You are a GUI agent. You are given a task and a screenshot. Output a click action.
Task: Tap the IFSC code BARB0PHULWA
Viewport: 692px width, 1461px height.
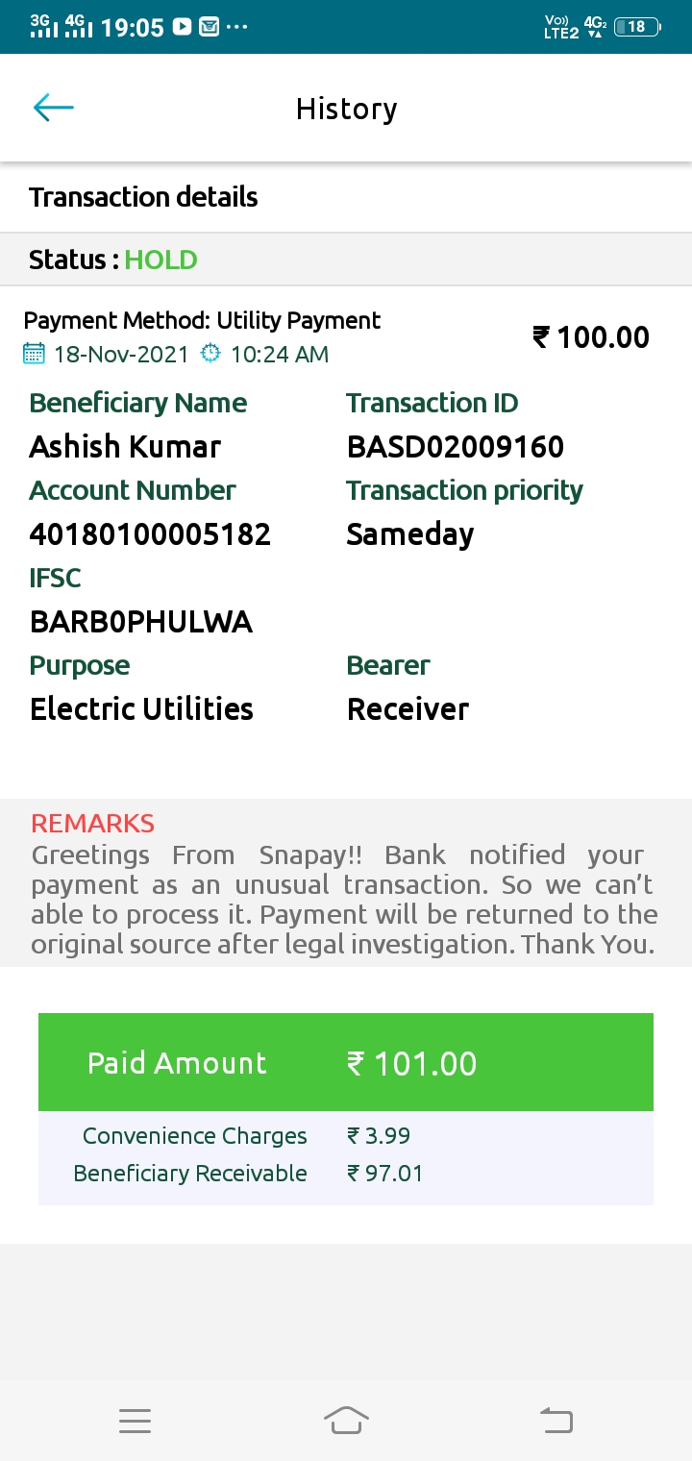tap(141, 622)
